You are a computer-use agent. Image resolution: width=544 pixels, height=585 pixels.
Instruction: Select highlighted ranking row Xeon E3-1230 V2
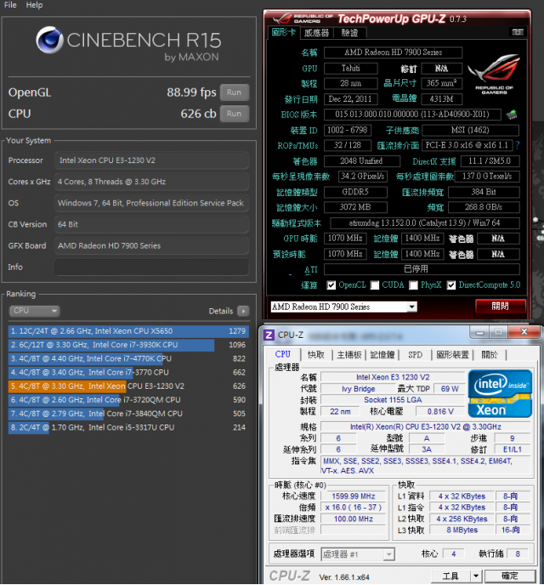click(x=128, y=386)
